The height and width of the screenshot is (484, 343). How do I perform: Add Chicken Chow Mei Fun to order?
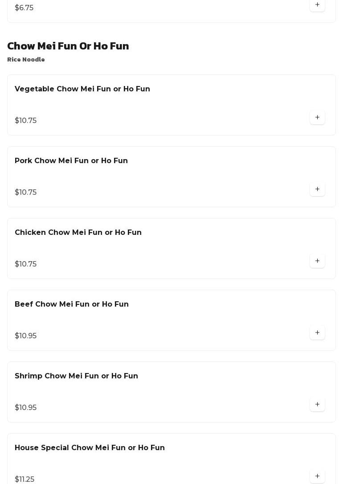(317, 261)
